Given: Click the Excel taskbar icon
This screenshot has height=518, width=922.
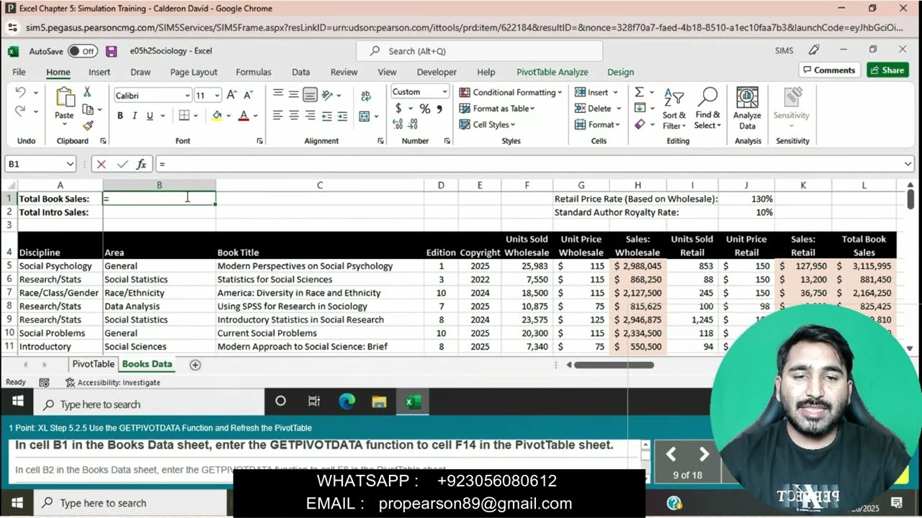Looking at the screenshot, I should (x=413, y=401).
